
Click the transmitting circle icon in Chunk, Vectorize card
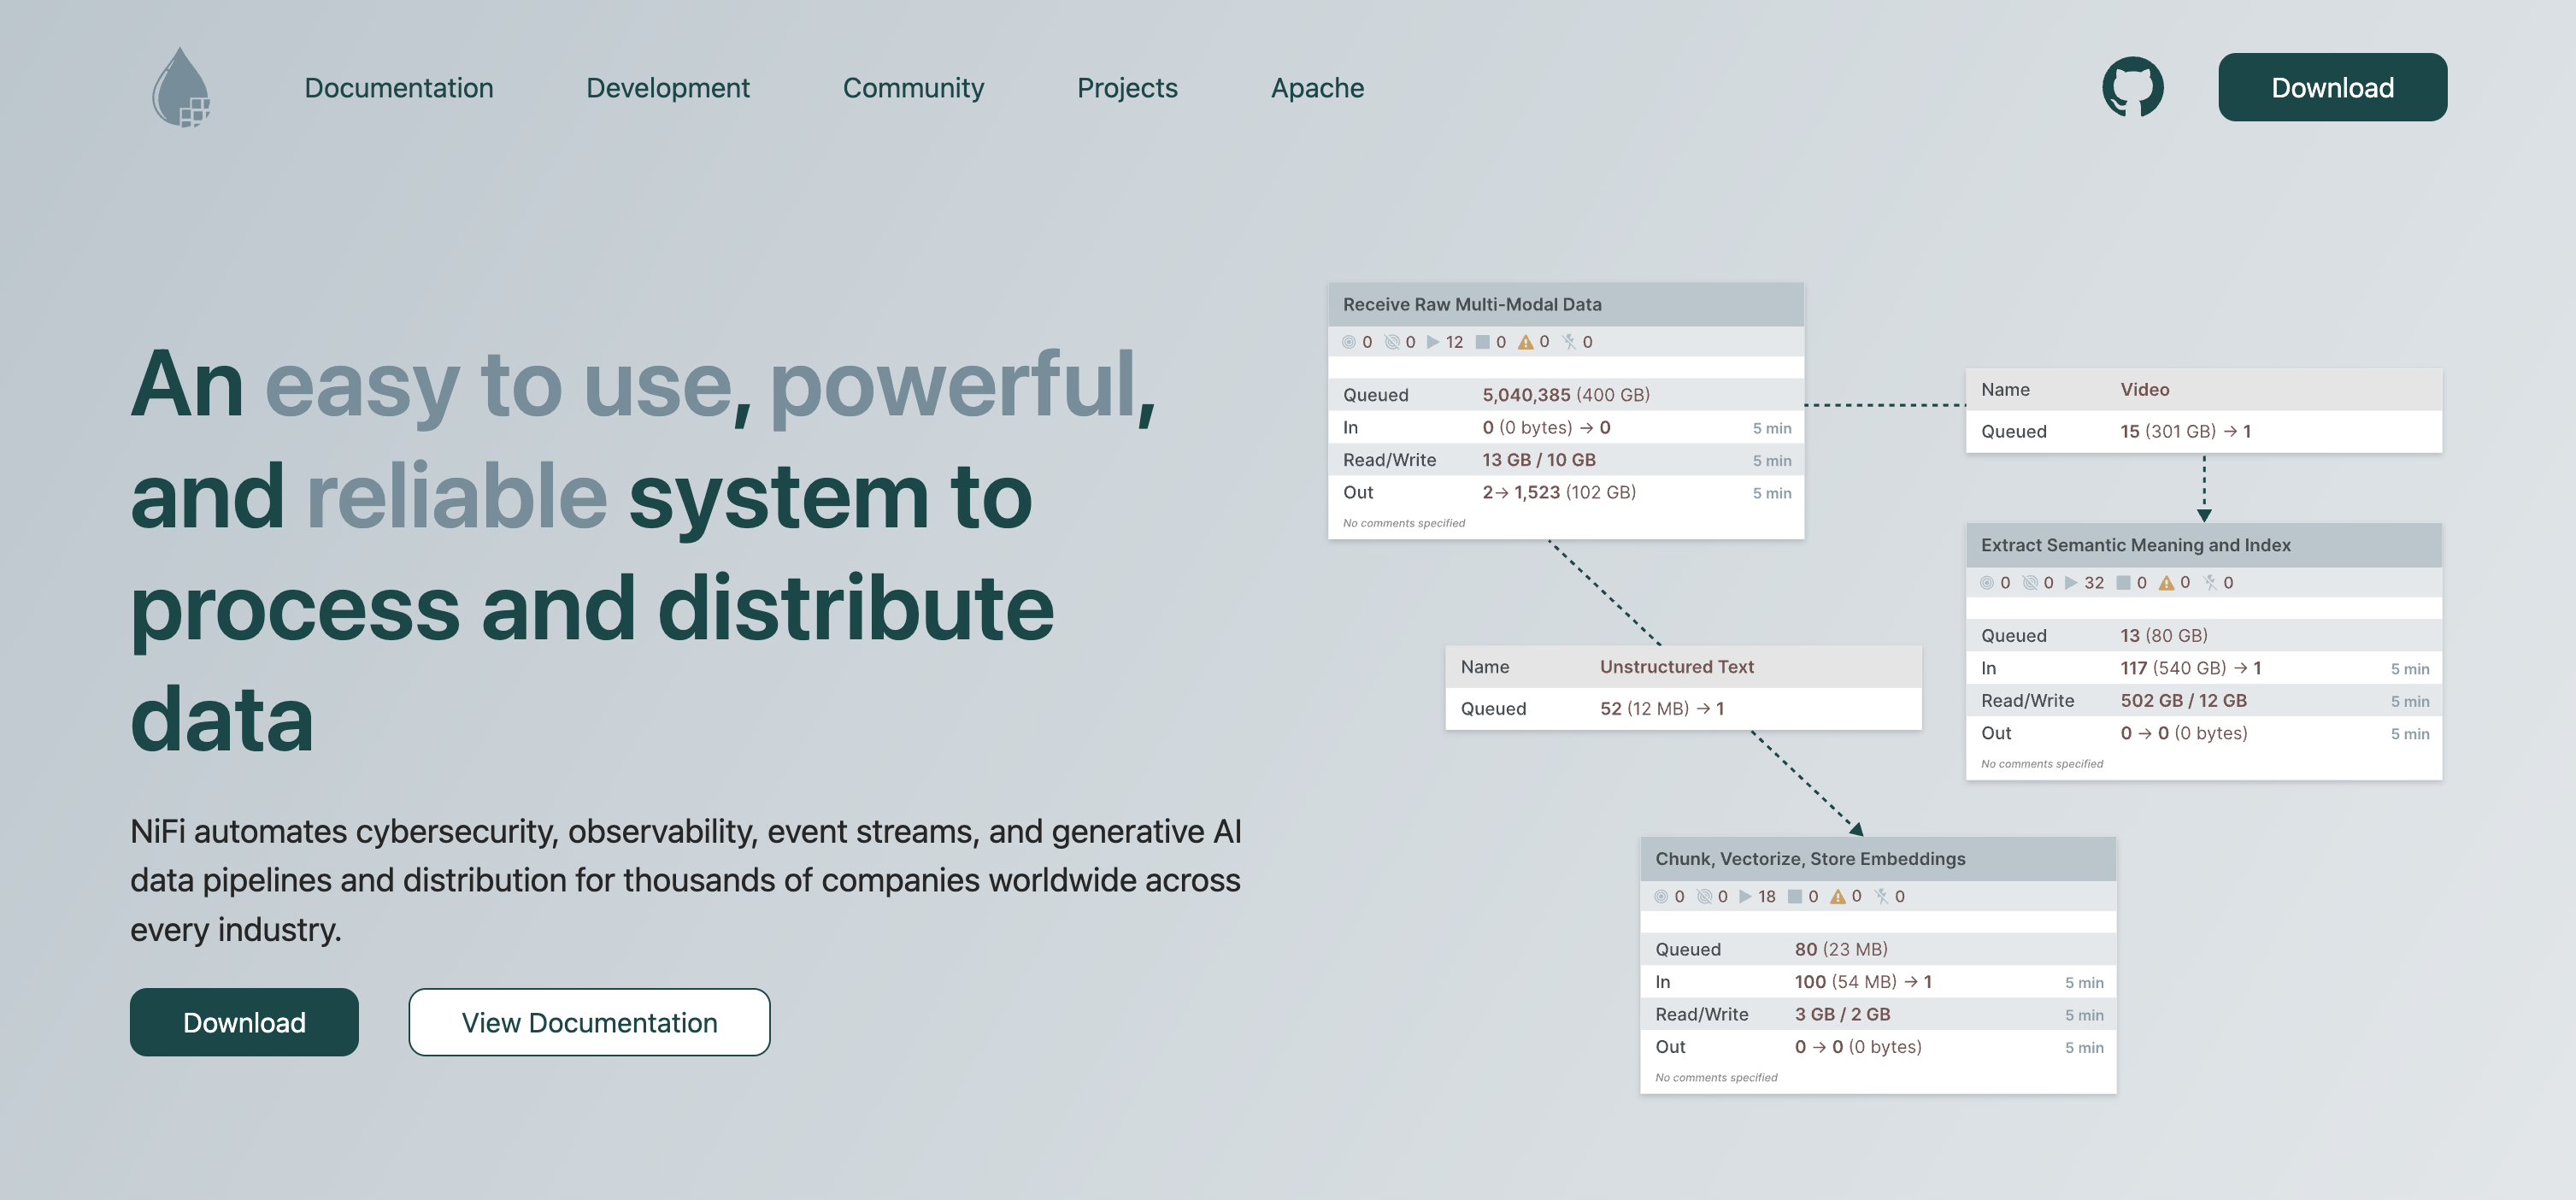click(x=1660, y=897)
